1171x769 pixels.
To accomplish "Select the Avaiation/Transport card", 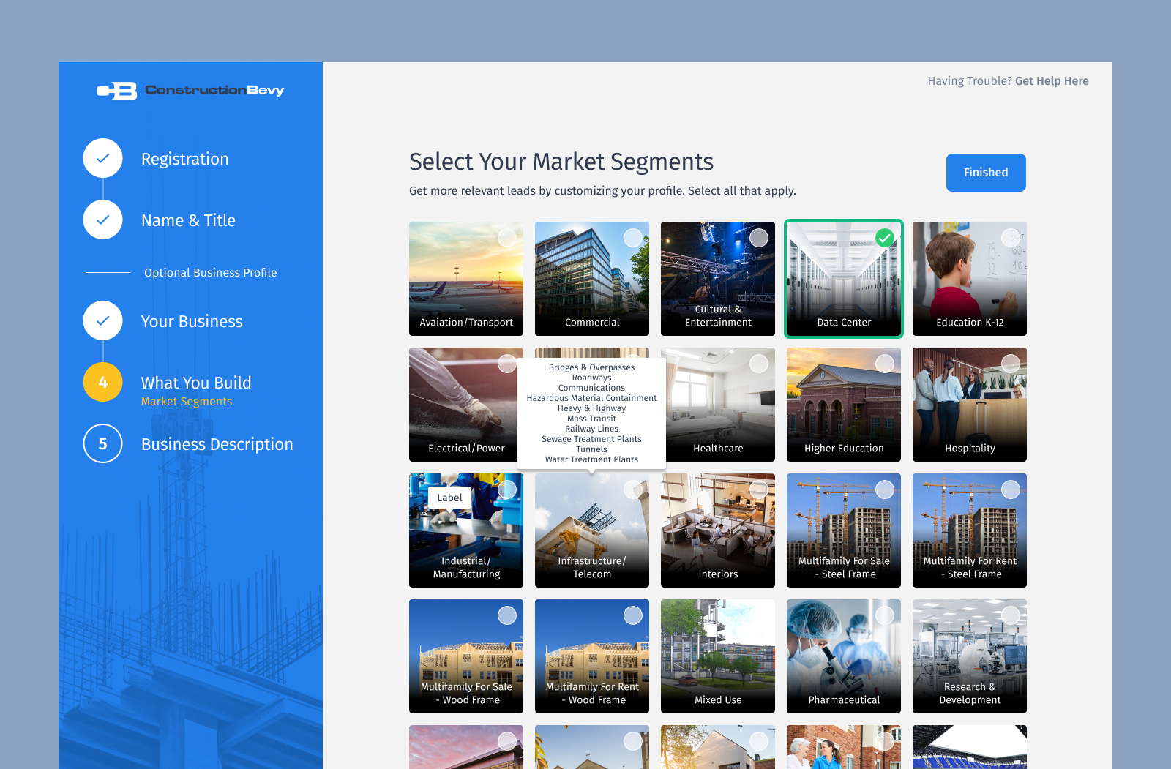I will tap(466, 279).
